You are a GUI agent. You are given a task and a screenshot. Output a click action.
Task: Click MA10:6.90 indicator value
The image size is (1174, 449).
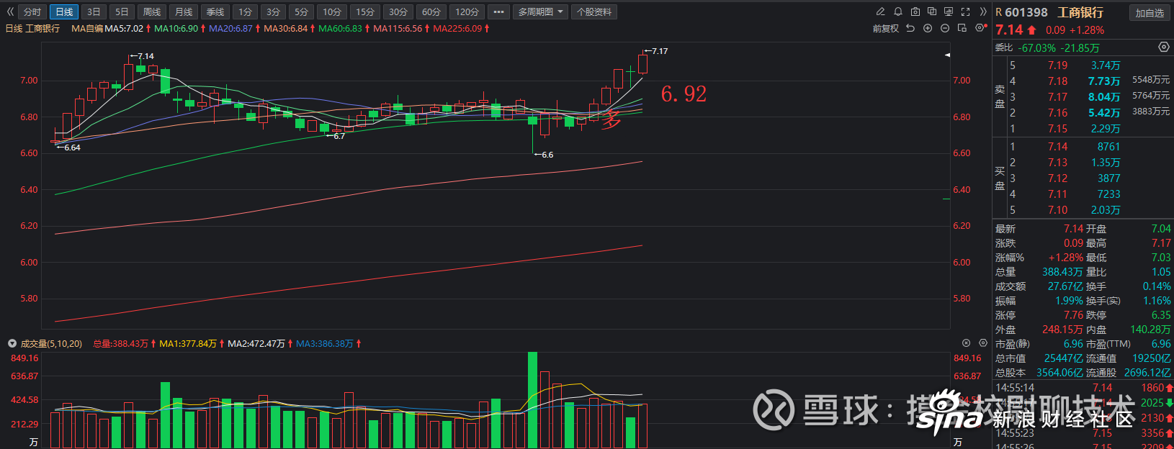[x=176, y=28]
